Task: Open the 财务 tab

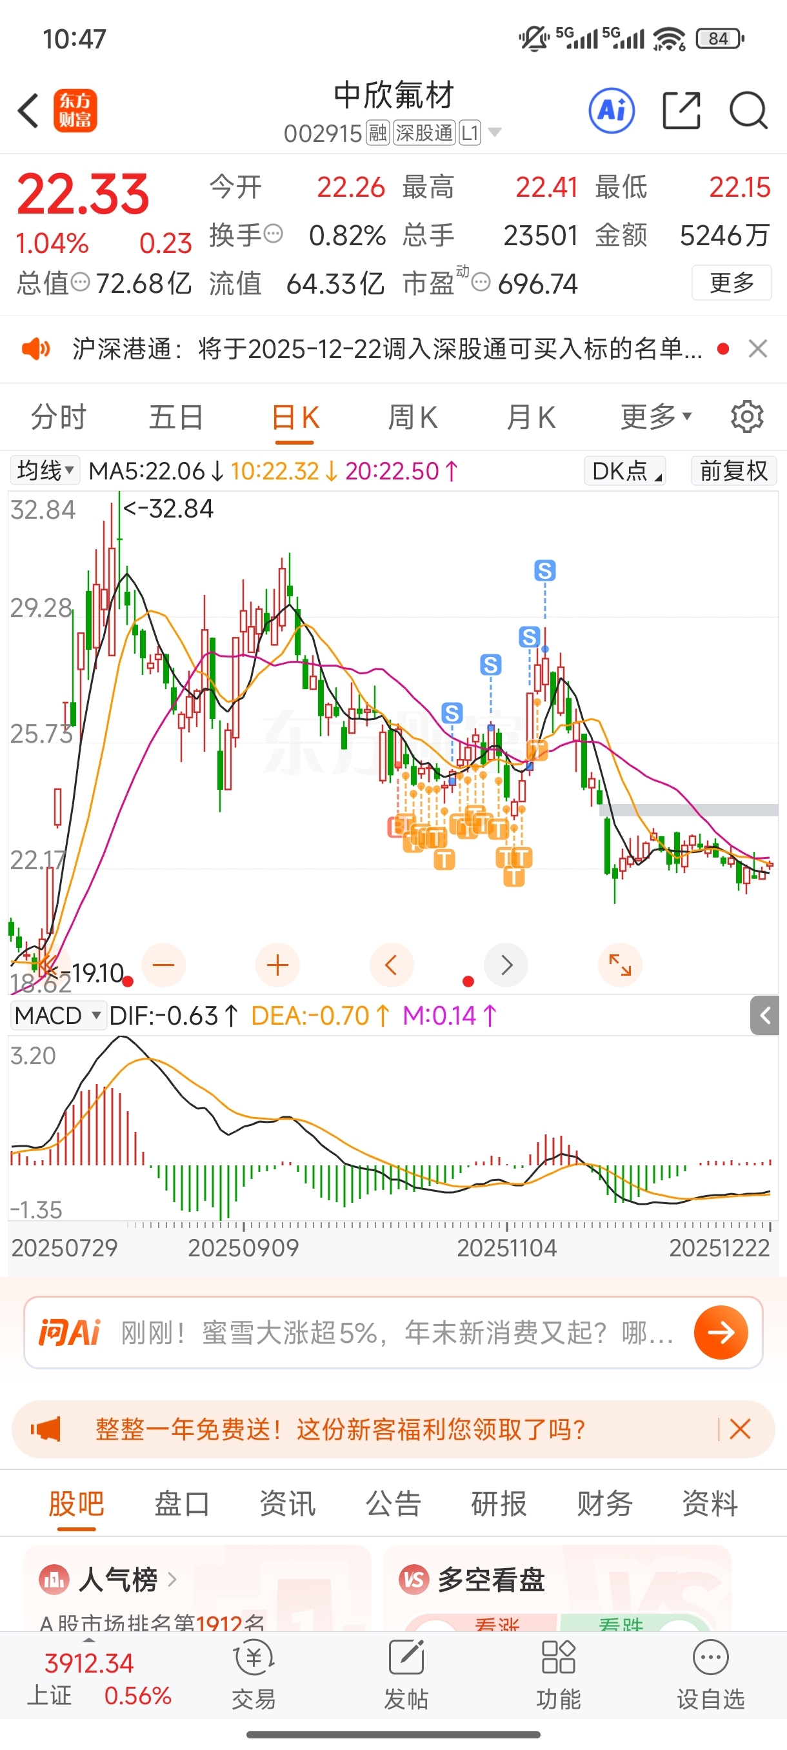Action: 605,1503
